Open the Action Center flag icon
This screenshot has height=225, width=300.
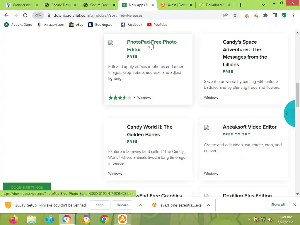[256, 220]
